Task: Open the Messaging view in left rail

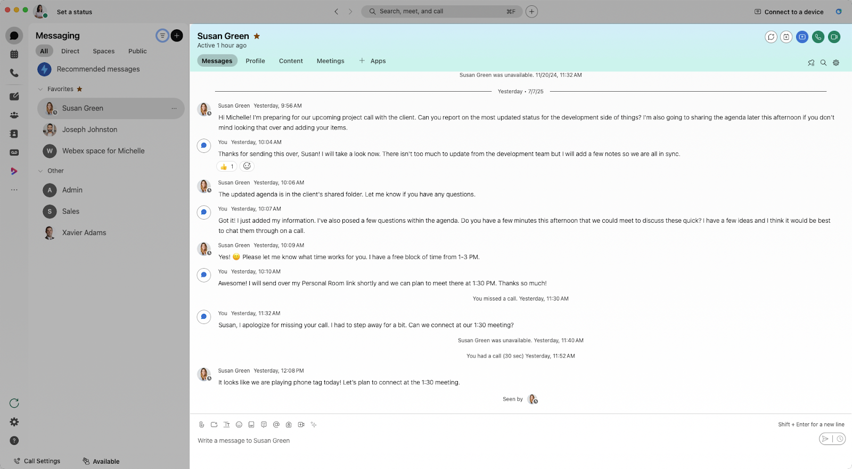Action: [14, 36]
